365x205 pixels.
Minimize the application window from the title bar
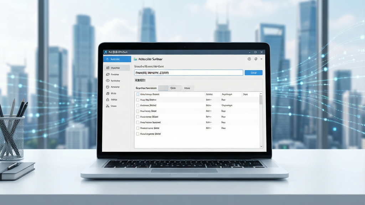click(250, 52)
